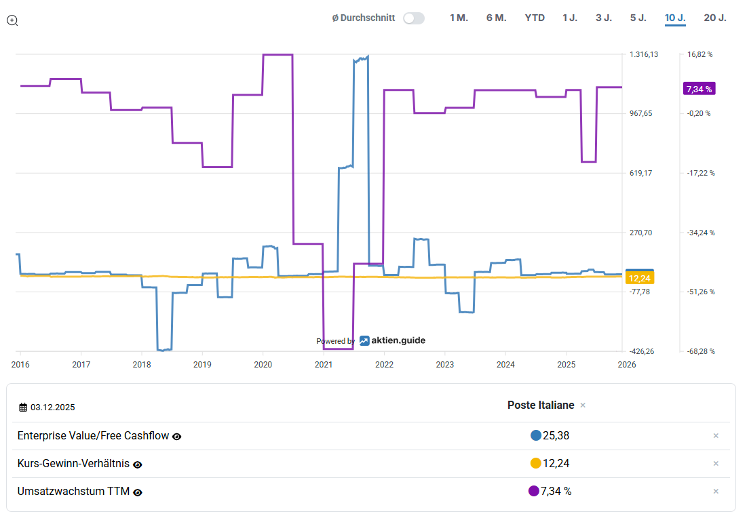Click the blue Enterprise Value color dot
749x516 pixels.
click(x=536, y=435)
